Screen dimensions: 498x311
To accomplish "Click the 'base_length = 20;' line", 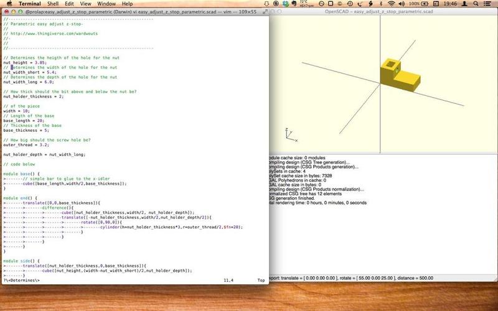I will [24, 121].
